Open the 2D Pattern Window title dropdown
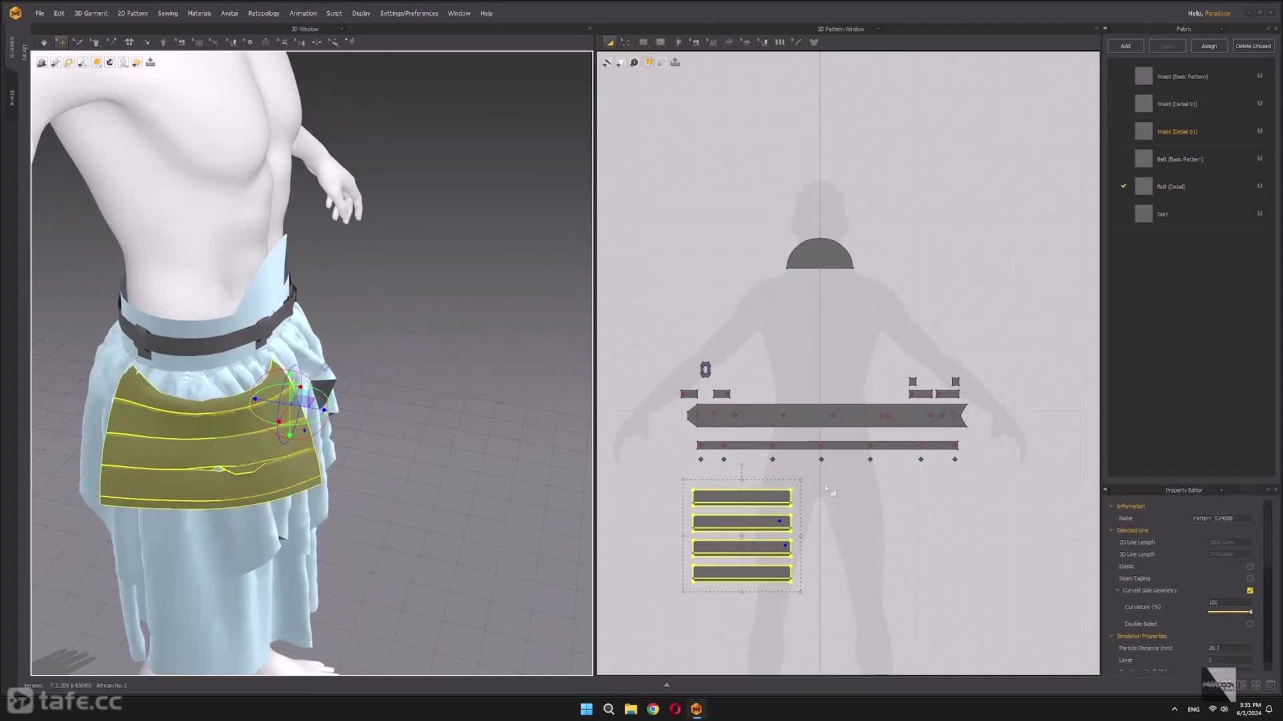 [x=878, y=29]
